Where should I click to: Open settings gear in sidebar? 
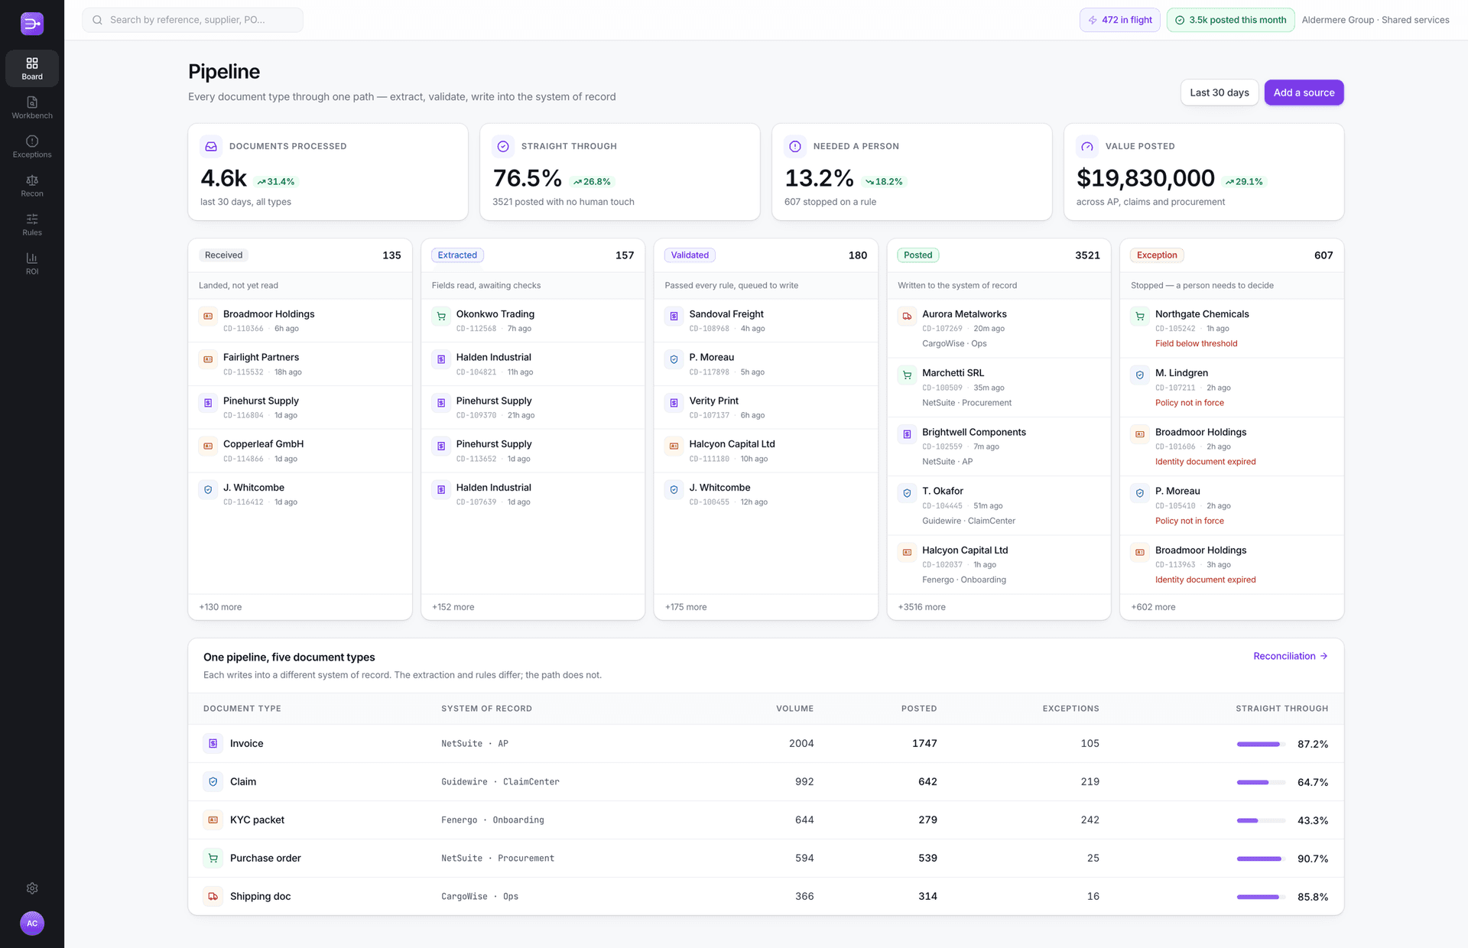[x=32, y=888]
